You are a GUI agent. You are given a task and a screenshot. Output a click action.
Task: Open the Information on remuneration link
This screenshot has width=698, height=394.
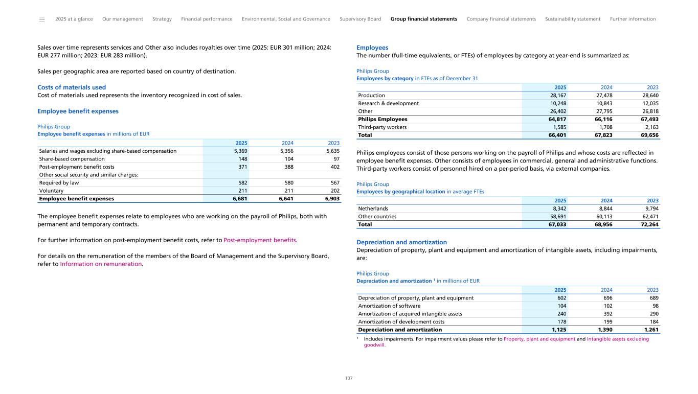click(x=101, y=264)
